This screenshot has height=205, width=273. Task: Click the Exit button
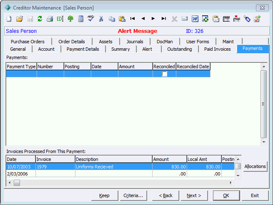[x=255, y=195]
